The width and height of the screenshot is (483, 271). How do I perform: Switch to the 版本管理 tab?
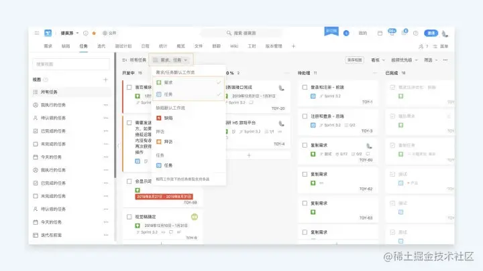pos(274,46)
